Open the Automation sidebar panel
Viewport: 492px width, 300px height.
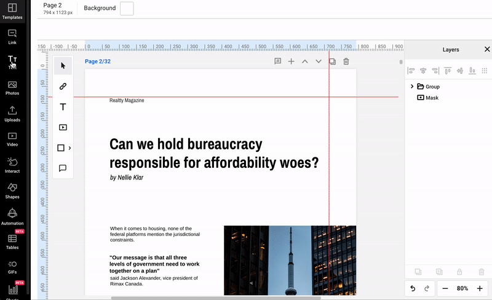point(12,217)
